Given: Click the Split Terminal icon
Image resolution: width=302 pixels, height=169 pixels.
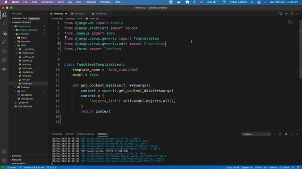Looking at the screenshot, I should tap(281, 134).
